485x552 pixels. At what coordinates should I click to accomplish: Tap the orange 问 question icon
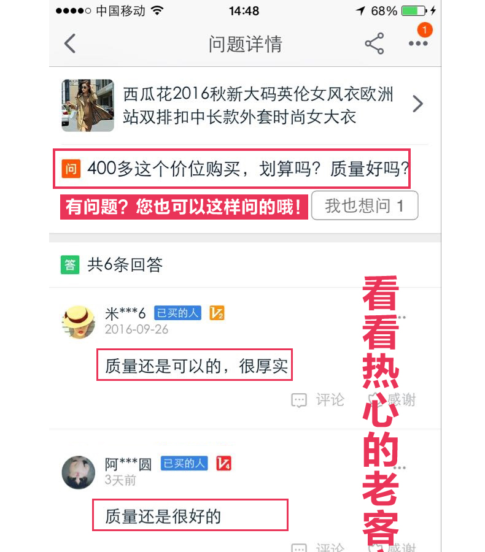click(x=71, y=169)
